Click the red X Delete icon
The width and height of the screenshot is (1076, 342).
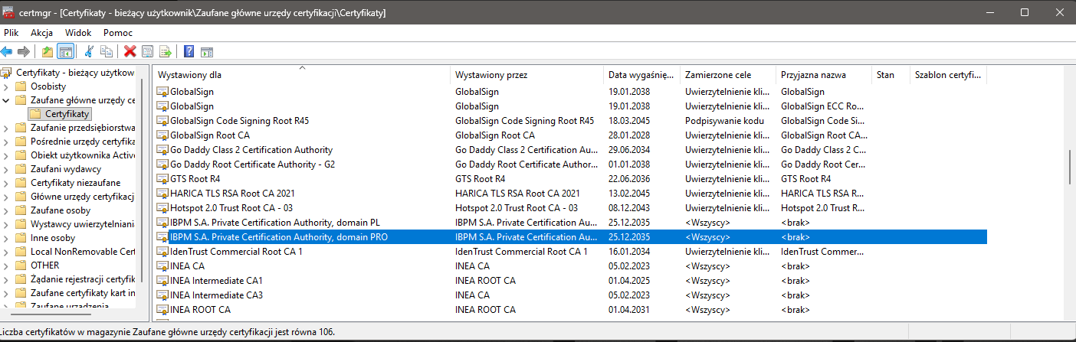tap(130, 51)
